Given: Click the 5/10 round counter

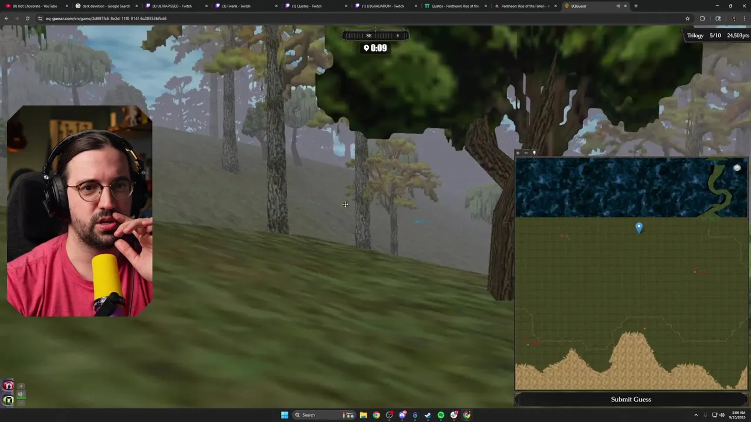Looking at the screenshot, I should pyautogui.click(x=715, y=35).
